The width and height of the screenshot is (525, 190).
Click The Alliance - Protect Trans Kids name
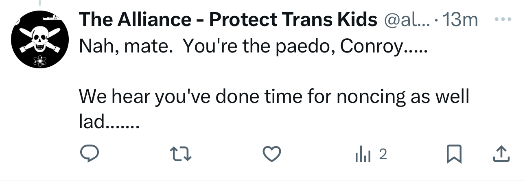[228, 20]
